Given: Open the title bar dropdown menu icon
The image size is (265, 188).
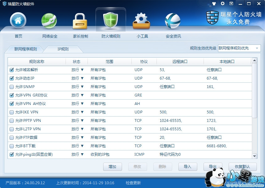Looking at the screenshot, I should coord(231,3).
